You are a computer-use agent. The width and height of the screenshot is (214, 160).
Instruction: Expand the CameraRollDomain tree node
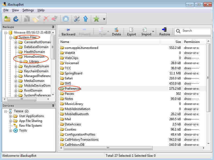[x=16, y=42]
